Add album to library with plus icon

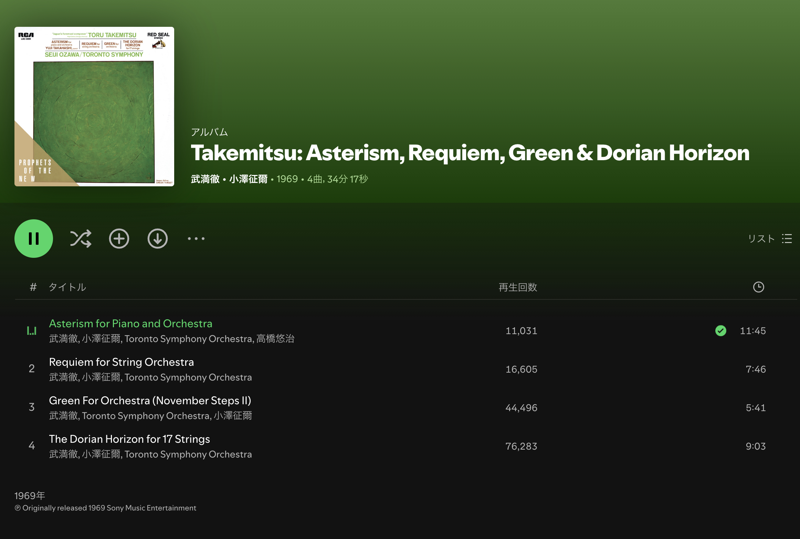119,239
